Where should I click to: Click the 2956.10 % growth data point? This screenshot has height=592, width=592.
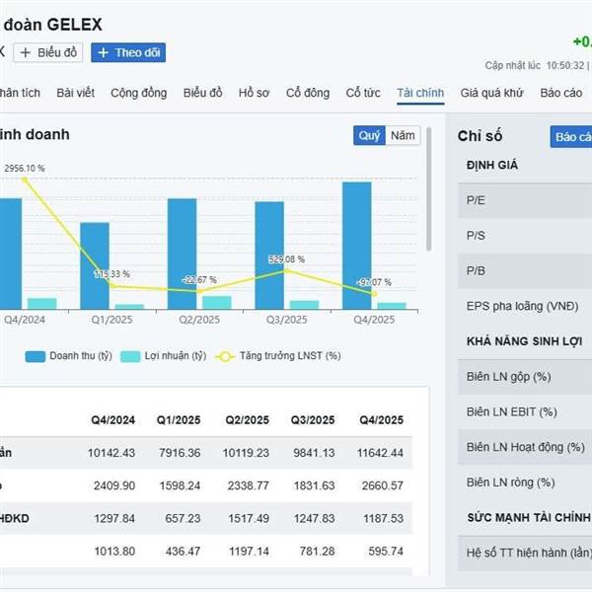(25, 180)
